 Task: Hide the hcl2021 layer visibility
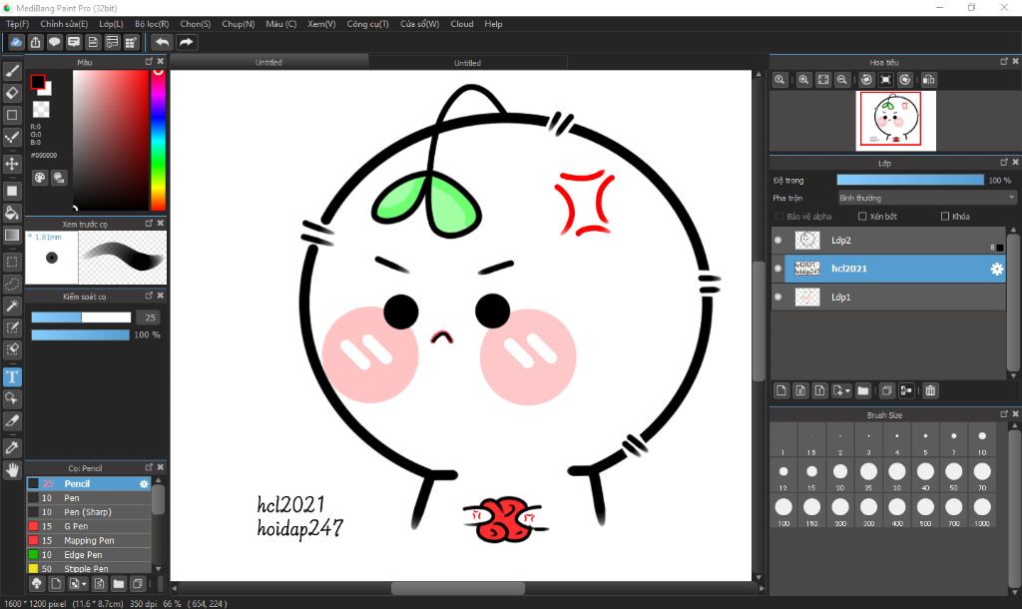tap(778, 268)
